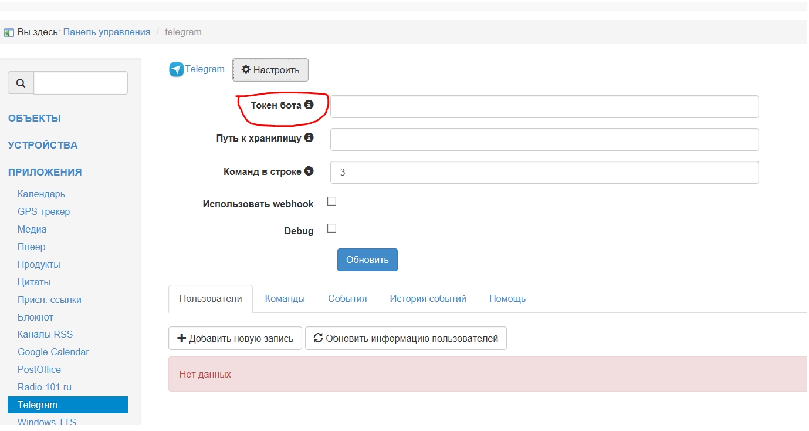The image size is (809, 431).
Task: Open Календарь in the sidebar
Action: pos(41,194)
